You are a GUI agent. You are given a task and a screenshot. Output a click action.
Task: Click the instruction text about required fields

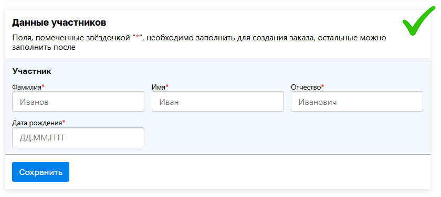coord(199,42)
